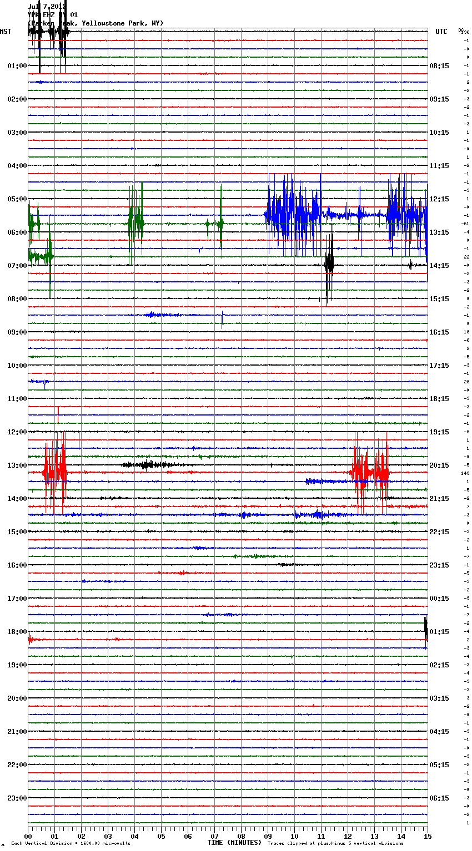Screen dimensions: 472x851
Task: Select the 16:00 MST row label
Action: 17,565
